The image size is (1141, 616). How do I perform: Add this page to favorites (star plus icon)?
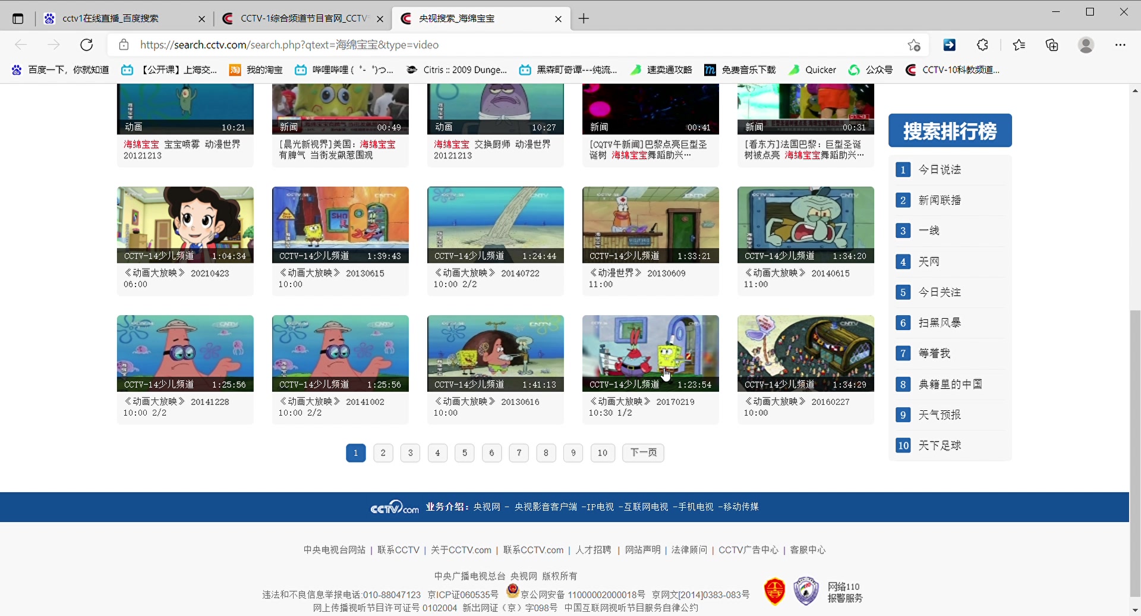[914, 45]
